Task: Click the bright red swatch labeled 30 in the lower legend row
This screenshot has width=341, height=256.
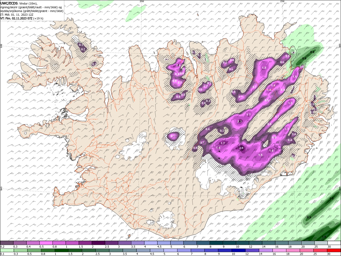Action: 334,250
